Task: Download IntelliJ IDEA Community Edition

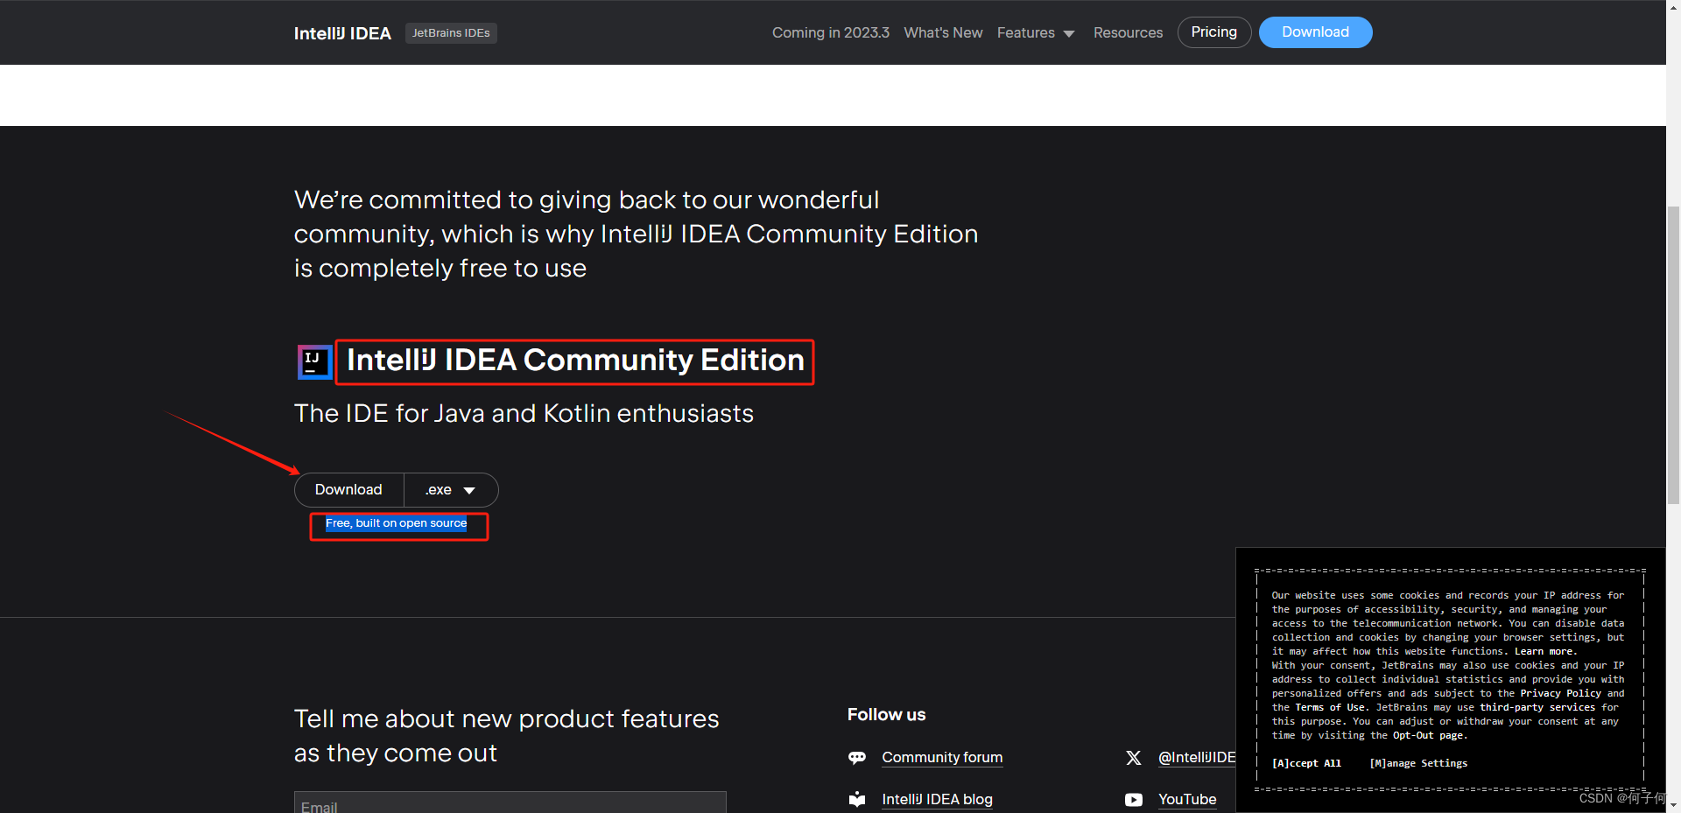Action: [x=348, y=490]
